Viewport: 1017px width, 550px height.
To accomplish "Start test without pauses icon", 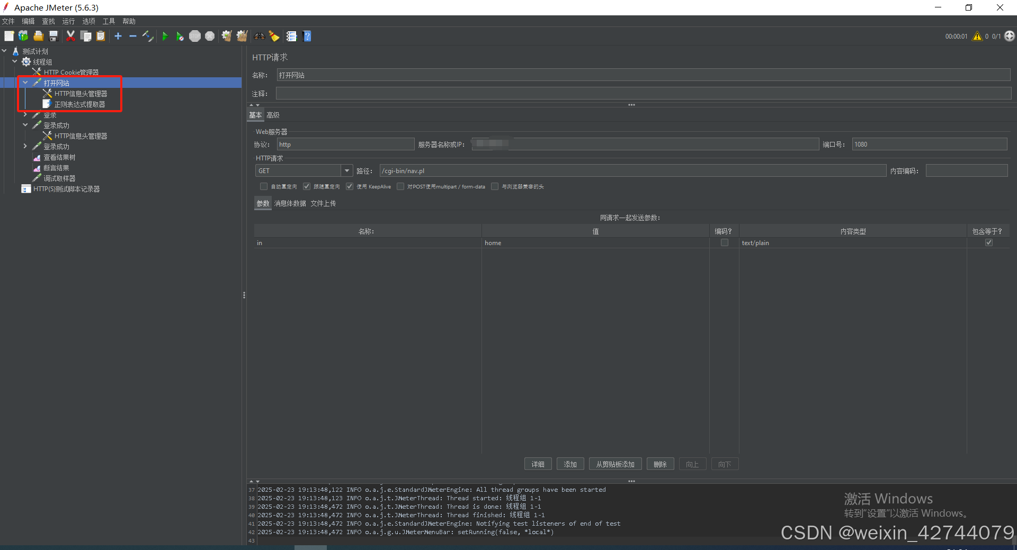I will 180,36.
